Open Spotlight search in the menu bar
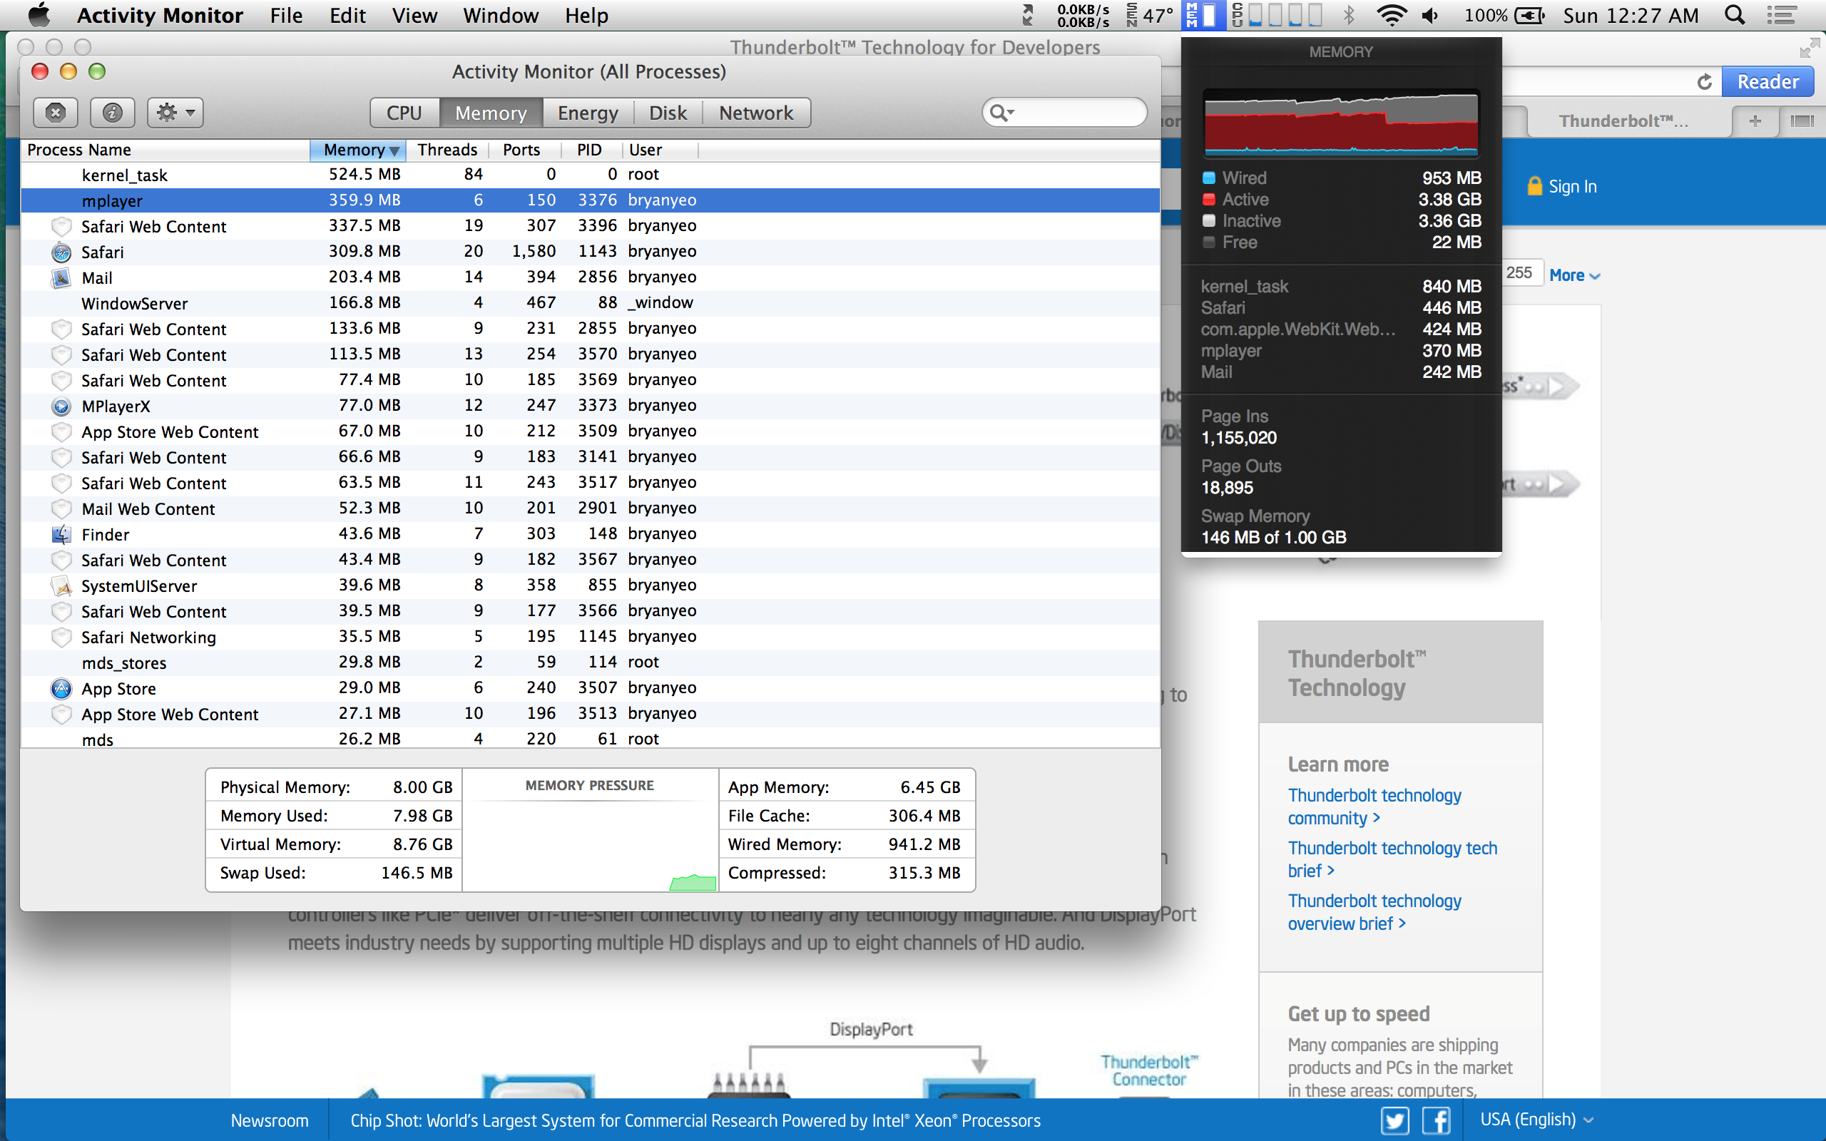 click(x=1735, y=15)
